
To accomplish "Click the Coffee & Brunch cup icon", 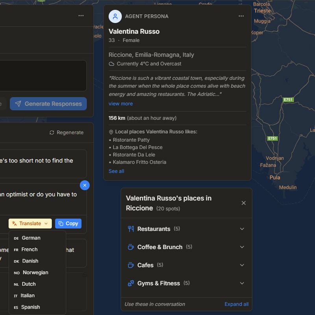I will [131, 247].
